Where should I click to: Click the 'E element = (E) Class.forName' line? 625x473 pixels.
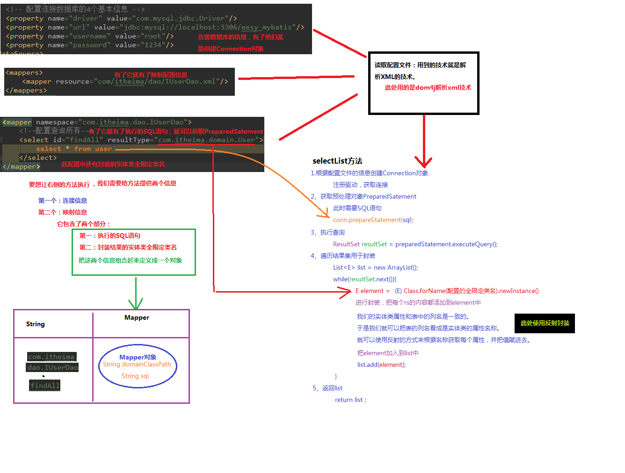tap(447, 291)
